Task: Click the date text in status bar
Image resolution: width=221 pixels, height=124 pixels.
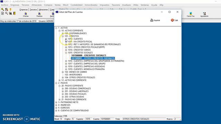Action: pyautogui.click(x=18, y=21)
